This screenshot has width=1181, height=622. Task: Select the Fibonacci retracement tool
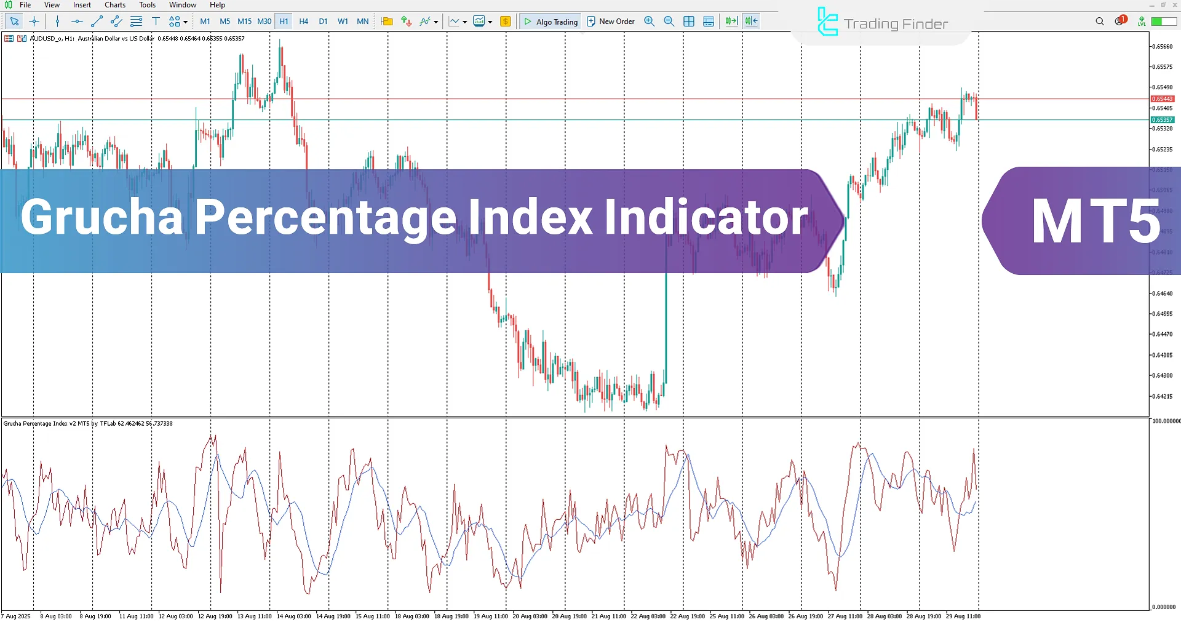coord(136,22)
